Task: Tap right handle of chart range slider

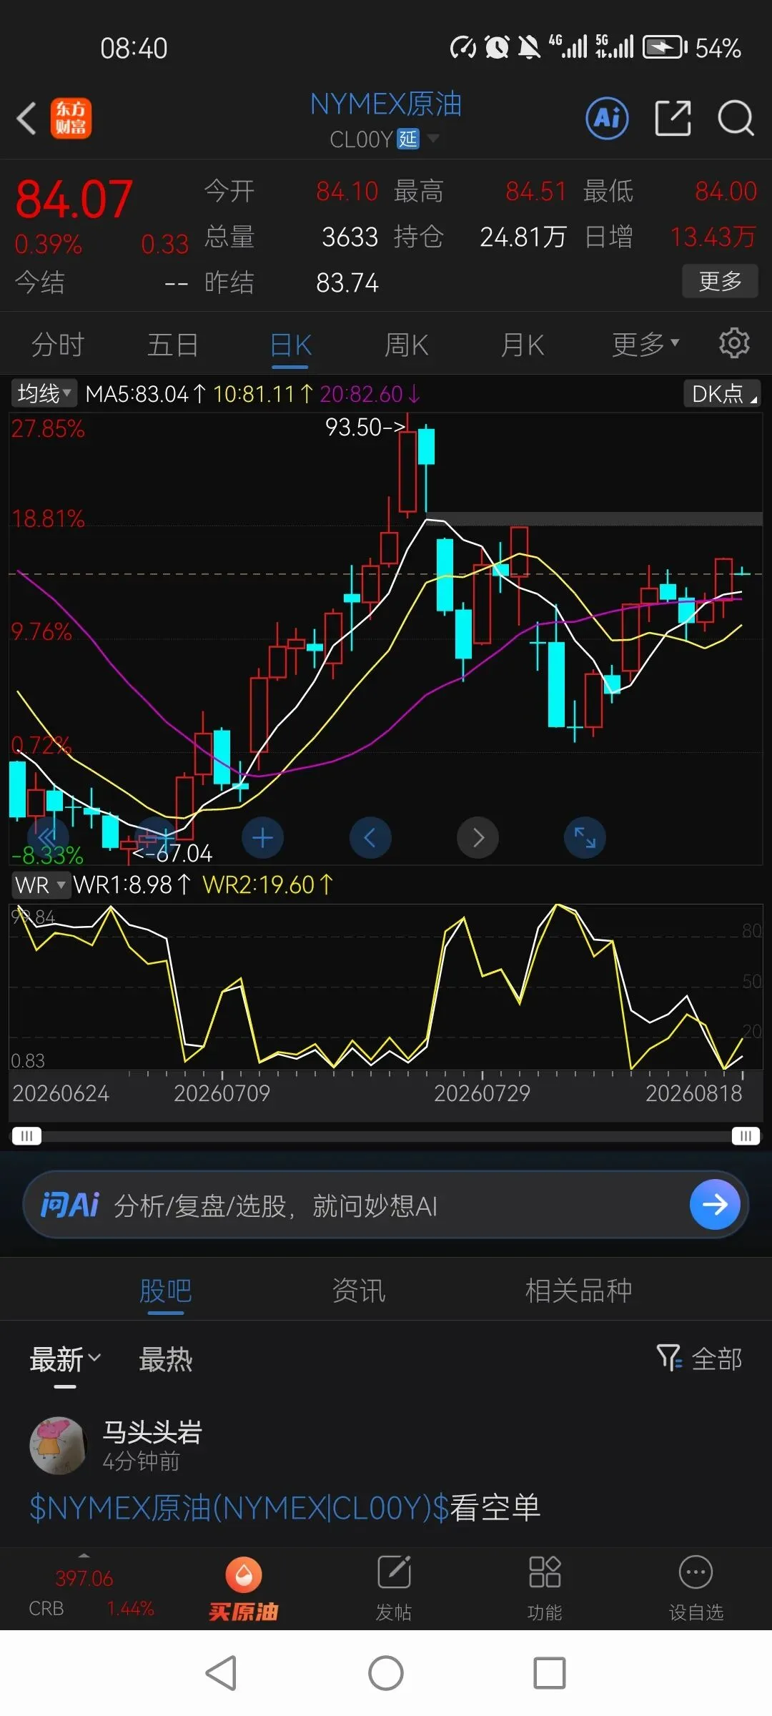Action: 746,1135
